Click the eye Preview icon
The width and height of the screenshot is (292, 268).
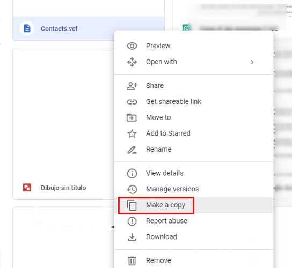[x=132, y=46]
